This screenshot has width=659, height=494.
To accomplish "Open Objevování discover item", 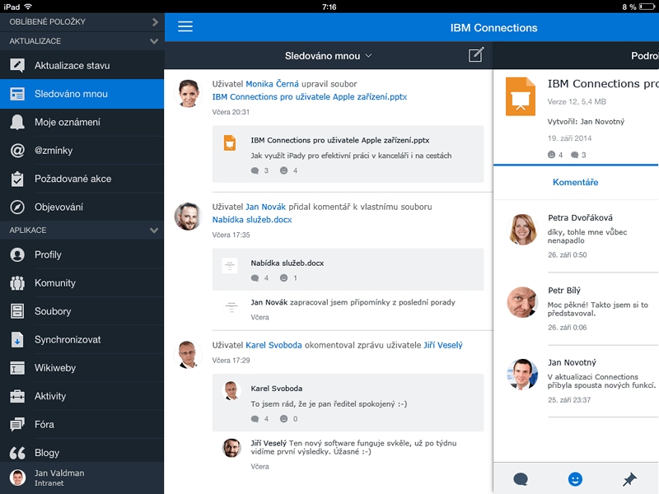I will click(82, 207).
